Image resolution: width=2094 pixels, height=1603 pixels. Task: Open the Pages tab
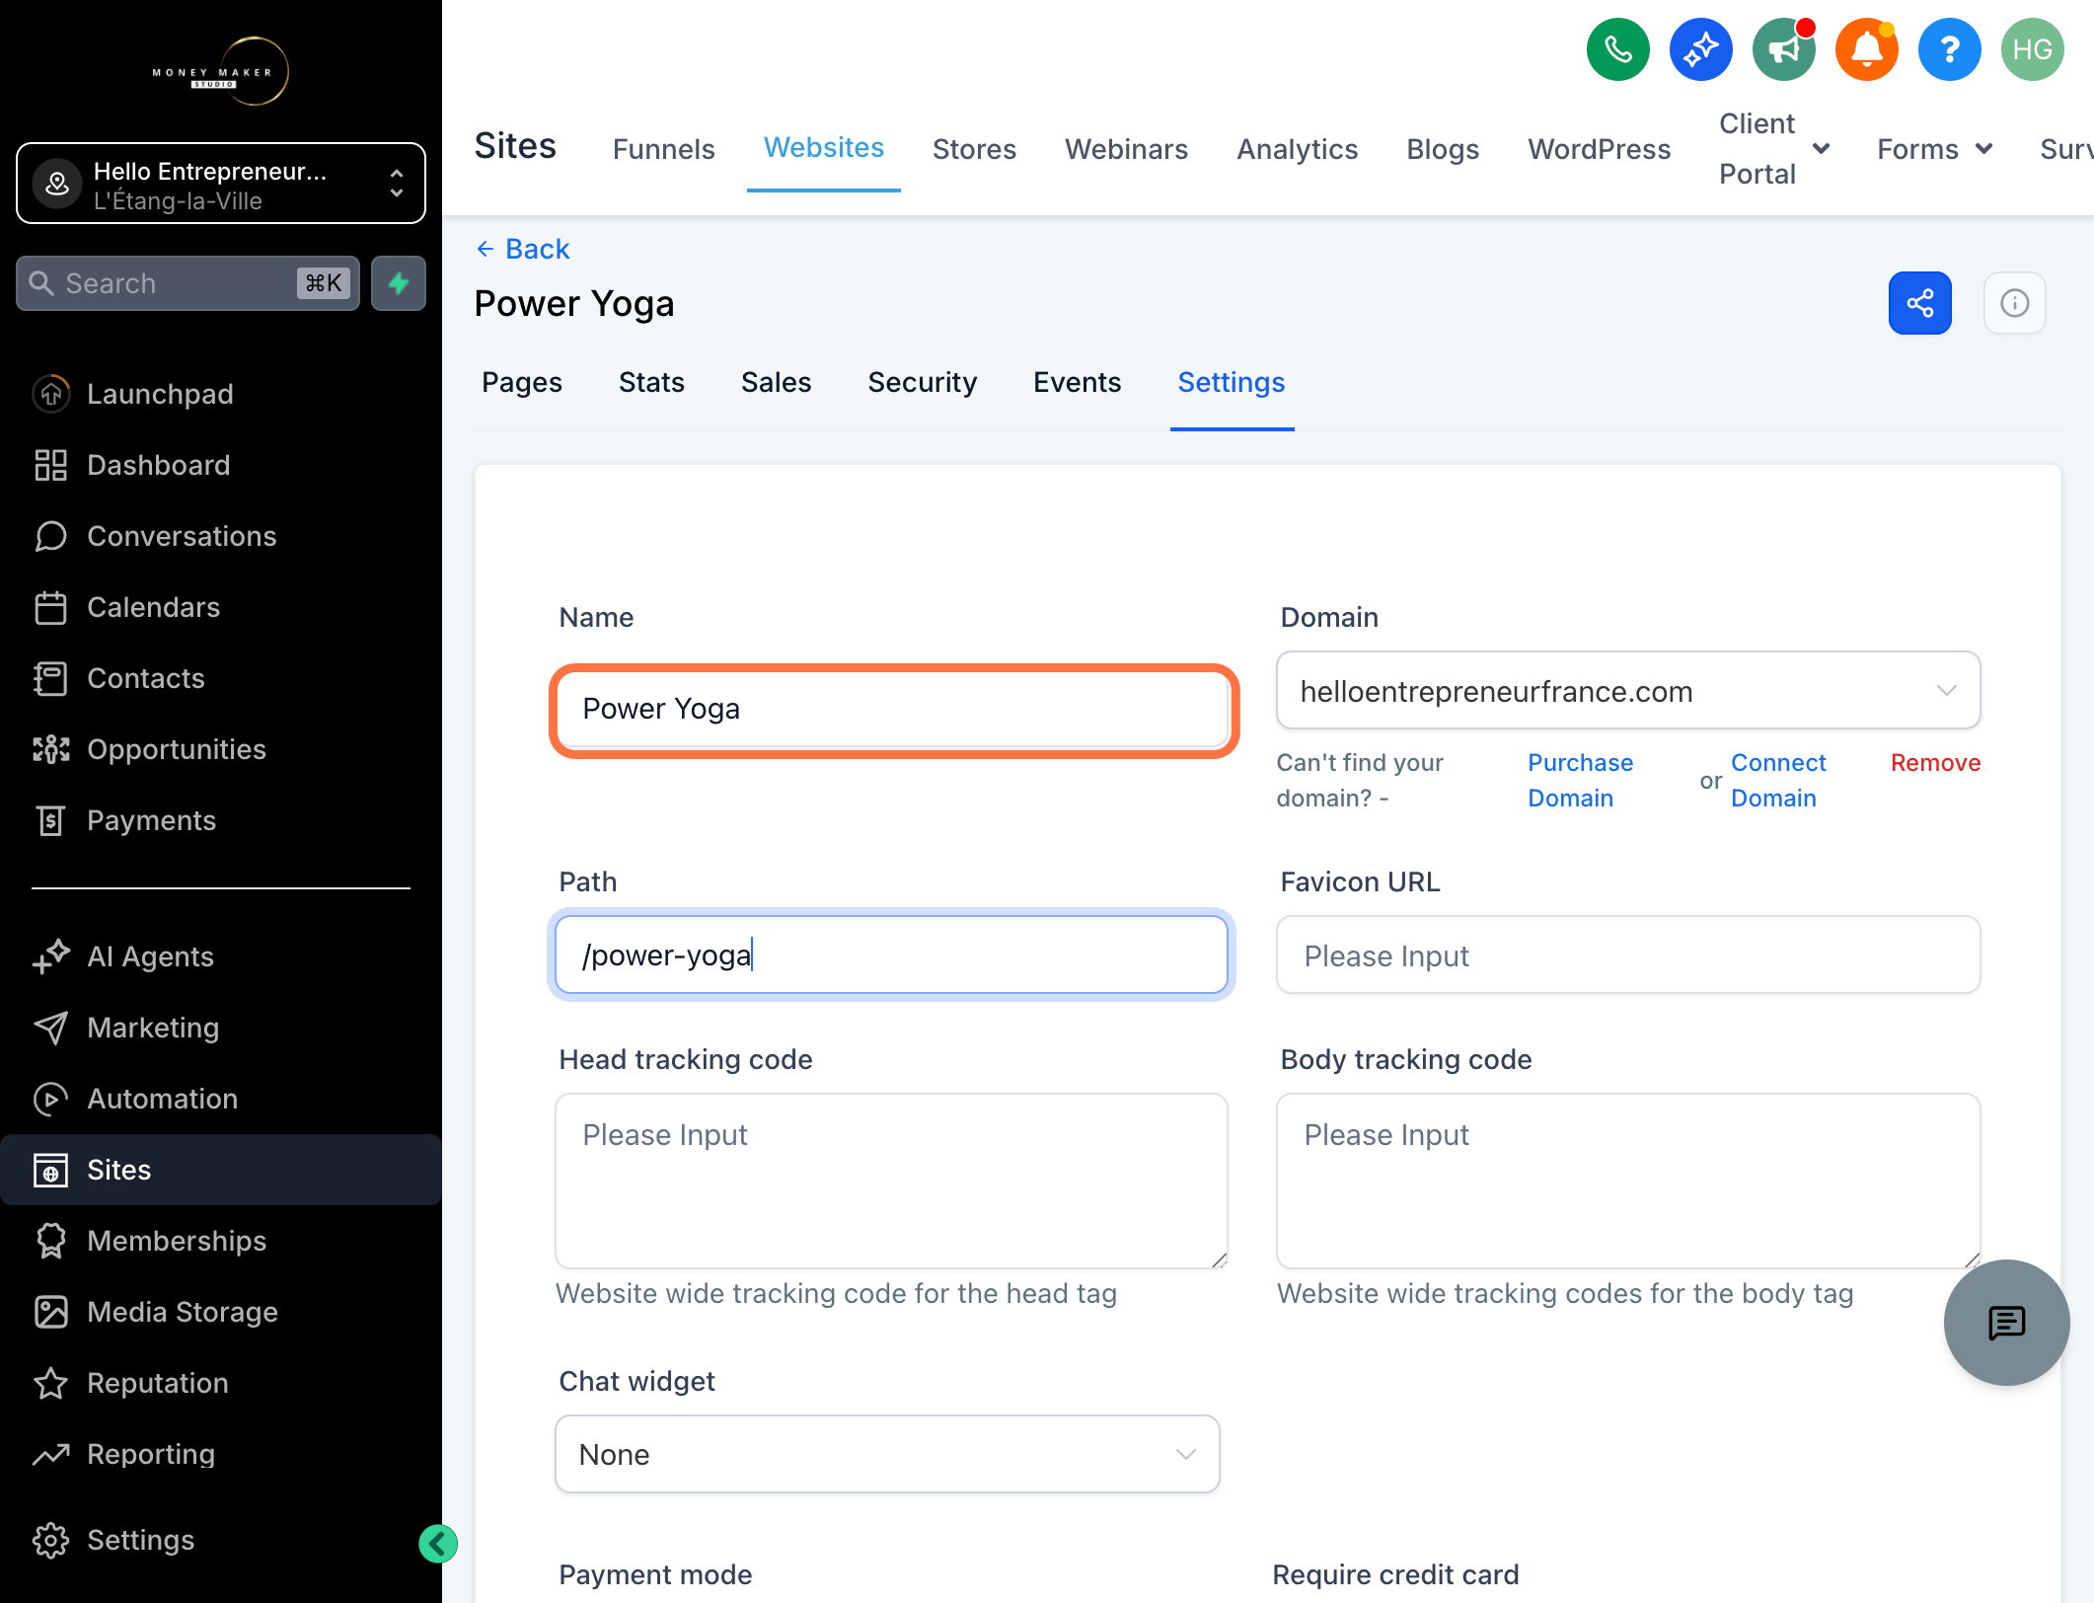coord(521,382)
